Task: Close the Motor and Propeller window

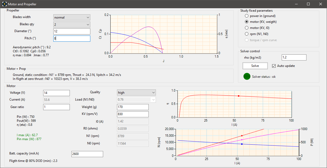Action: coord(321,4)
